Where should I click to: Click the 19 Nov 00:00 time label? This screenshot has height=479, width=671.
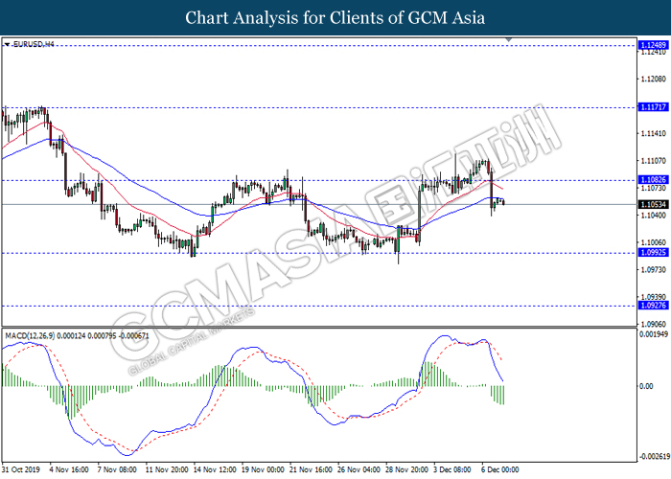point(263,469)
